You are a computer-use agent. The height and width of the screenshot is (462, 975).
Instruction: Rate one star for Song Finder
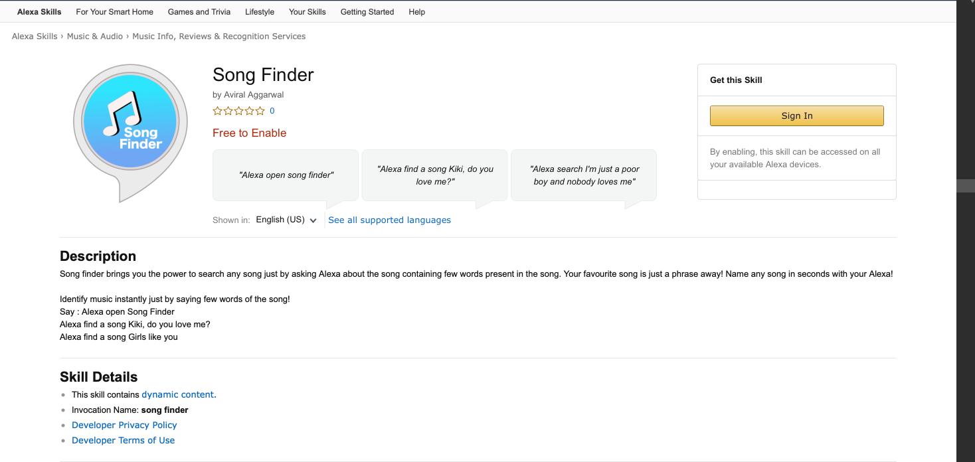click(x=217, y=110)
